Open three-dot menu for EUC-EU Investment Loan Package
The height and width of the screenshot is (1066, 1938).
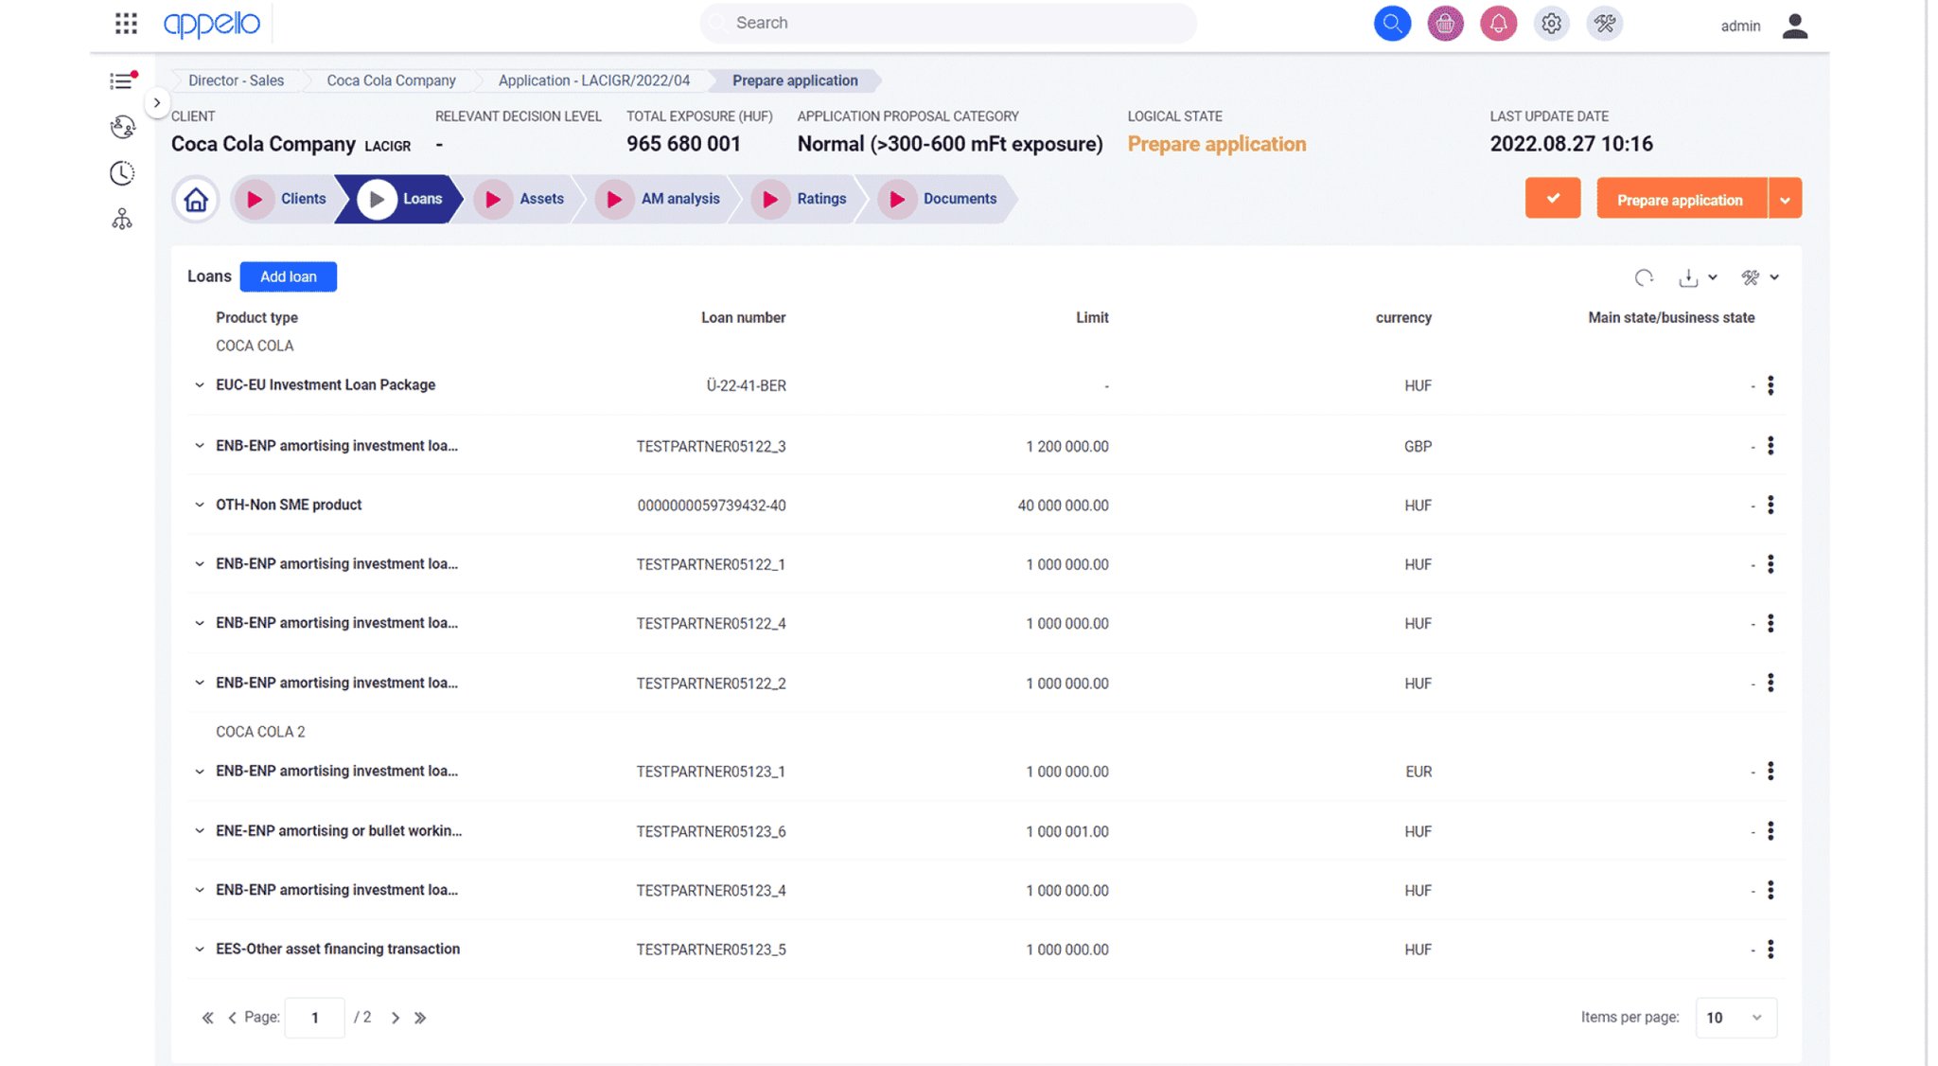(1771, 386)
